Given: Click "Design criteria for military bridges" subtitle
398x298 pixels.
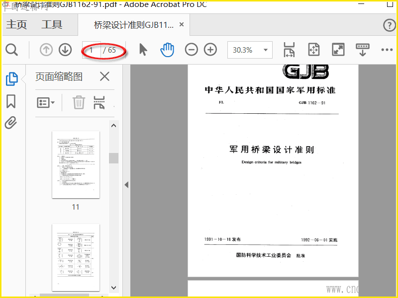Looking at the screenshot, I should (271, 162).
